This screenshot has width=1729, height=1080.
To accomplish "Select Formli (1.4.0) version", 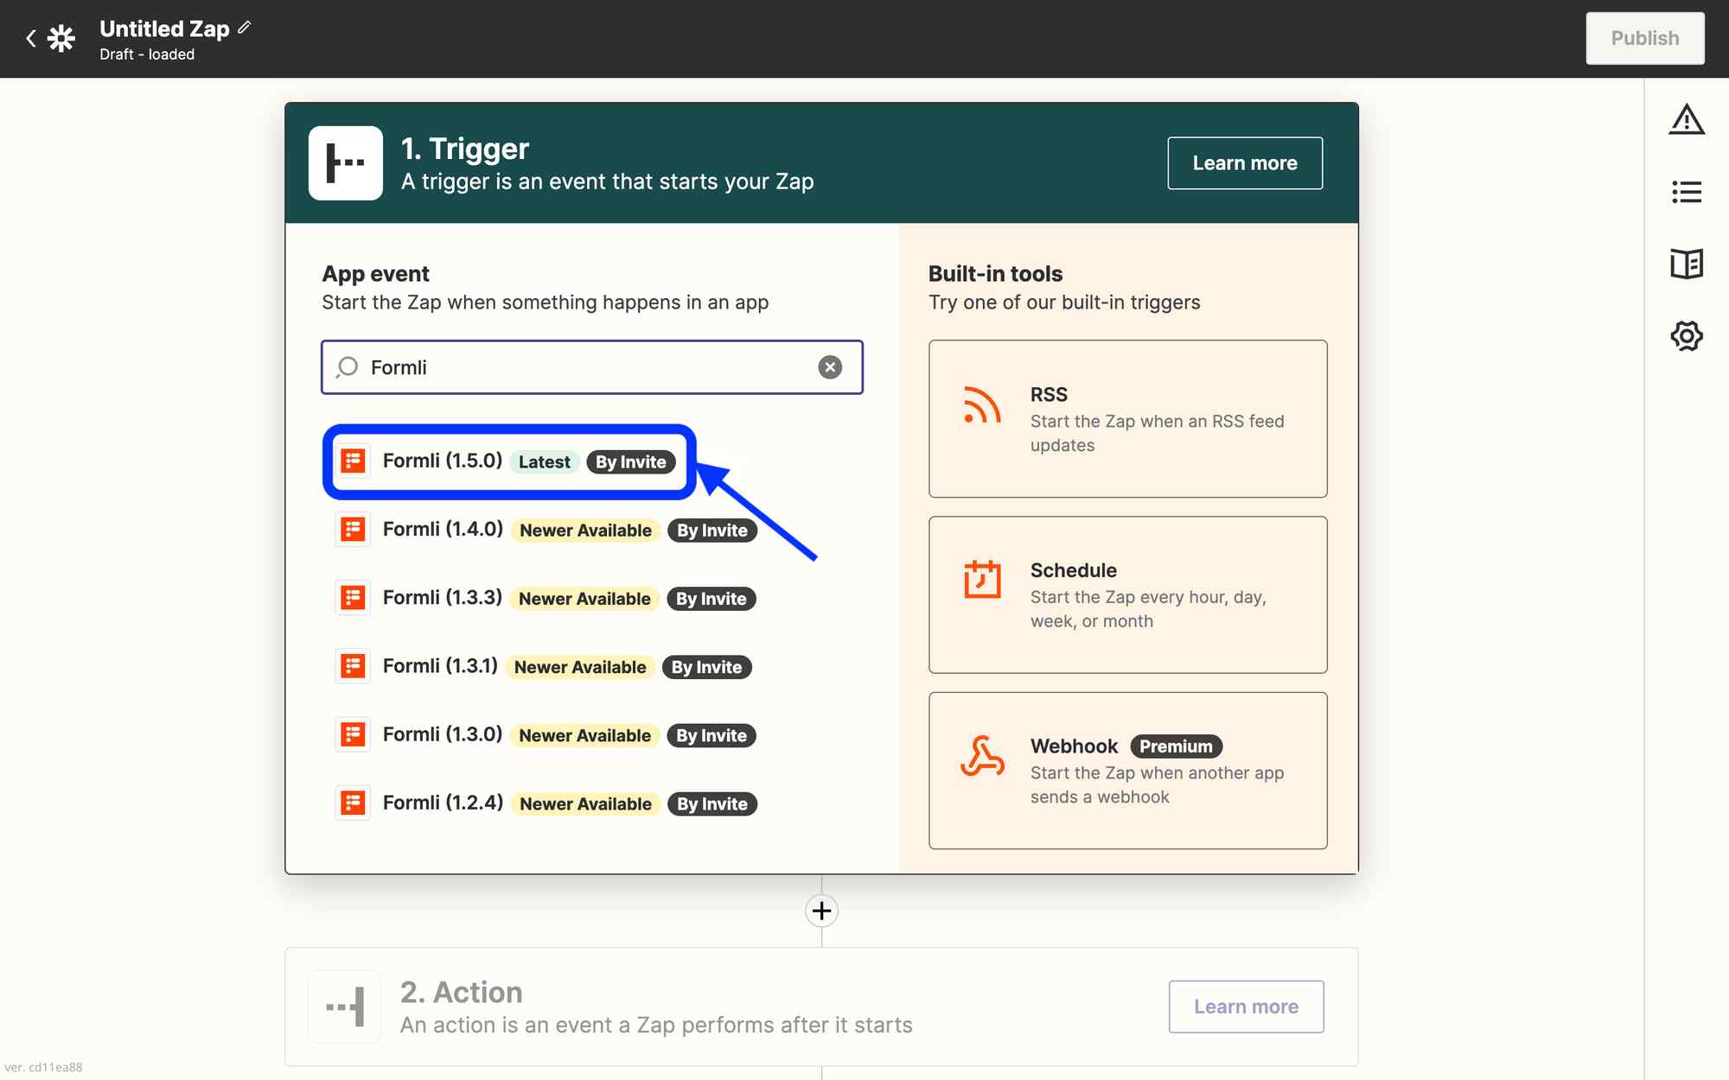I will click(x=443, y=530).
